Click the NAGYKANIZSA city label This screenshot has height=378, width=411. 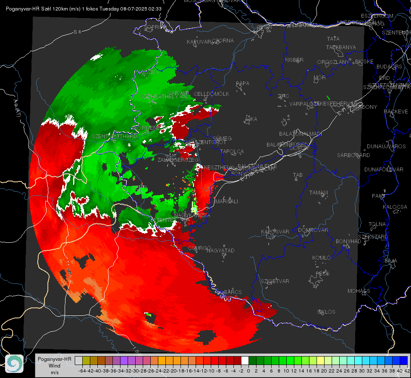(x=192, y=215)
